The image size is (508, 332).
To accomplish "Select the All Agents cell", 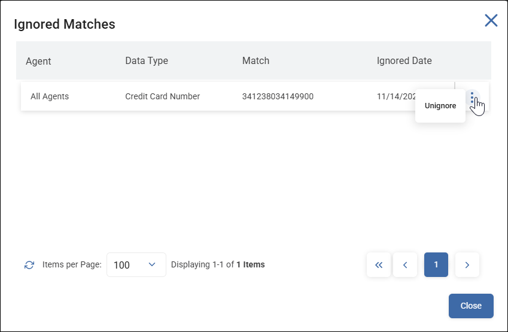I will point(50,96).
